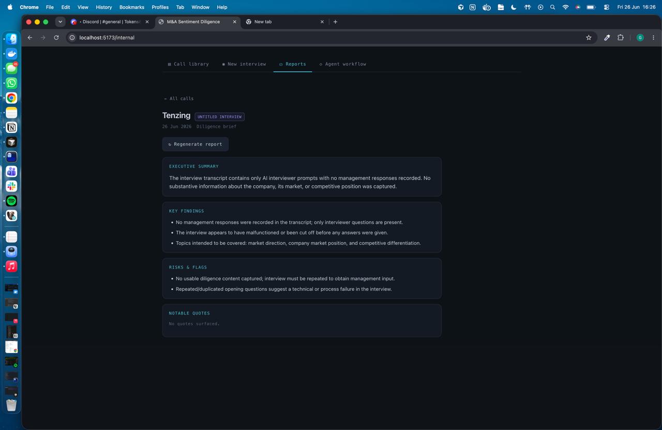View site information icon in address bar

coord(72,38)
